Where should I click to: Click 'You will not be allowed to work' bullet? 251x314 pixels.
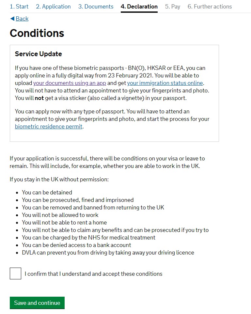coord(60,215)
